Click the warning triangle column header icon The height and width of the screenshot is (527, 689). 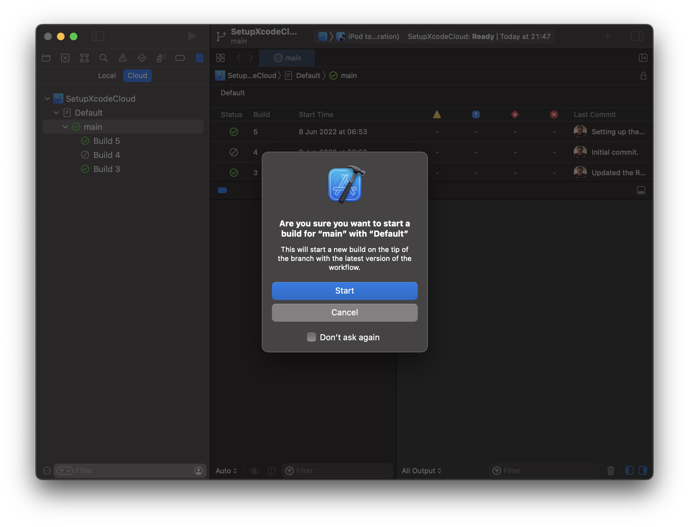pyautogui.click(x=436, y=114)
